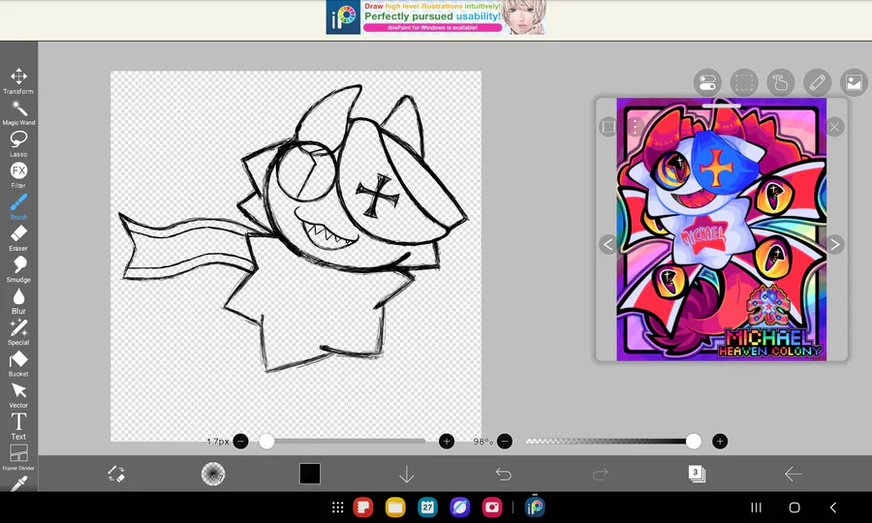Viewport: 872px width, 523px height.
Task: Go back using the left arrow
Action: point(793,475)
